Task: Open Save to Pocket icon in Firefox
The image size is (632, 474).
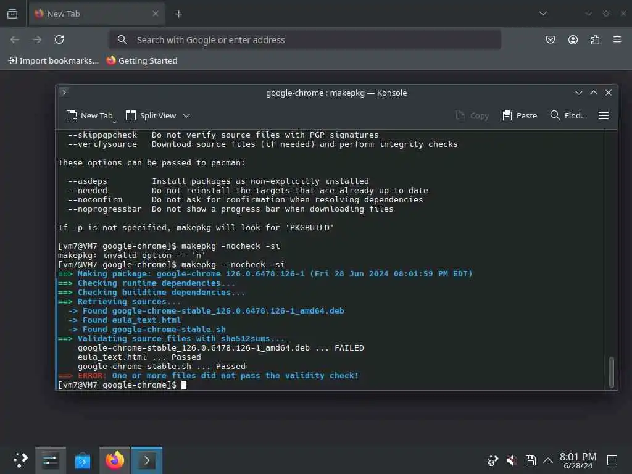Action: tap(550, 39)
